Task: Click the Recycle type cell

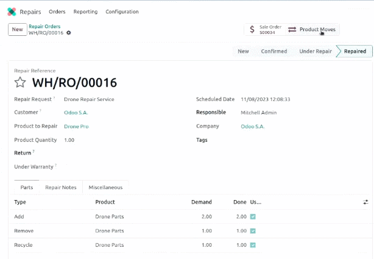Action: [23, 245]
